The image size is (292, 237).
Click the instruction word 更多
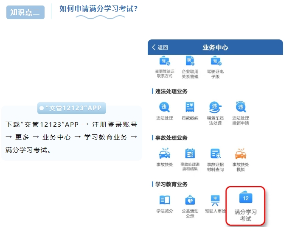(x=22, y=137)
